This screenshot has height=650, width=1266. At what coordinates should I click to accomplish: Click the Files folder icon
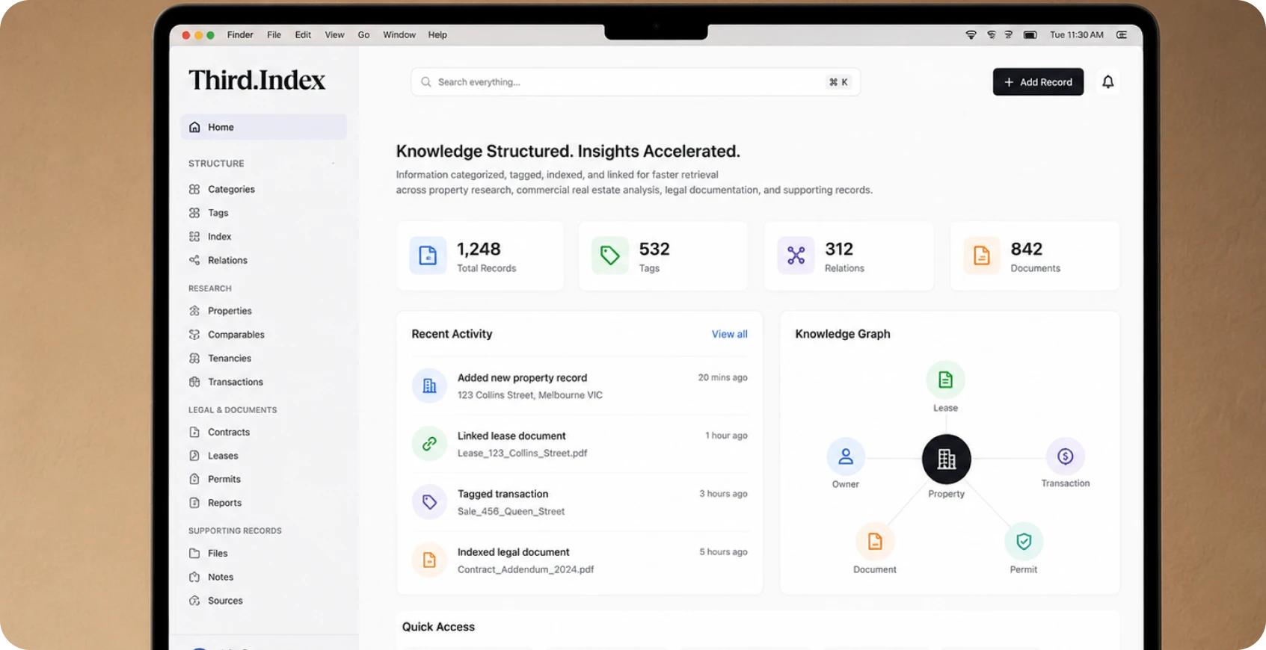[x=194, y=554]
